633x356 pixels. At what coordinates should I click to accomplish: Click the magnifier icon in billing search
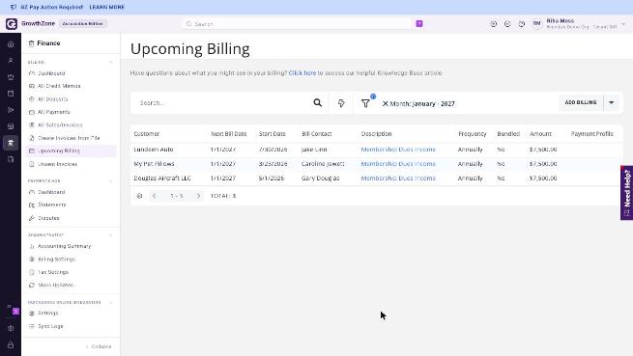(x=318, y=103)
